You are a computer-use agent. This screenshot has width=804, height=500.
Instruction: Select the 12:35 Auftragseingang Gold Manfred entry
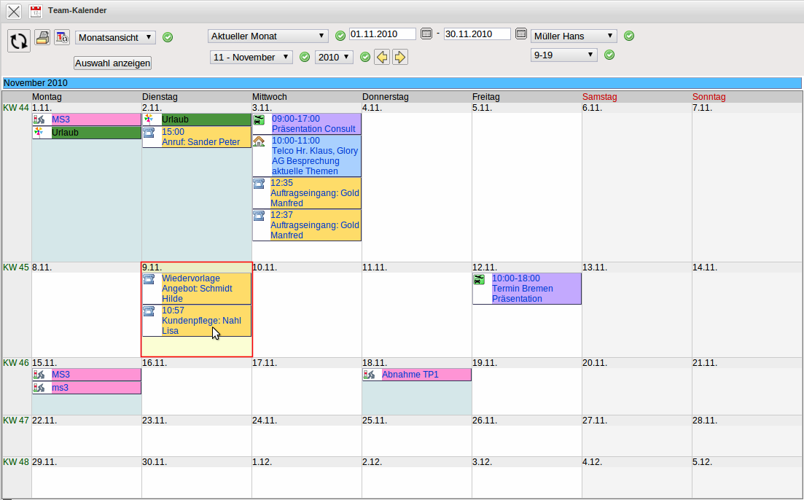point(314,193)
